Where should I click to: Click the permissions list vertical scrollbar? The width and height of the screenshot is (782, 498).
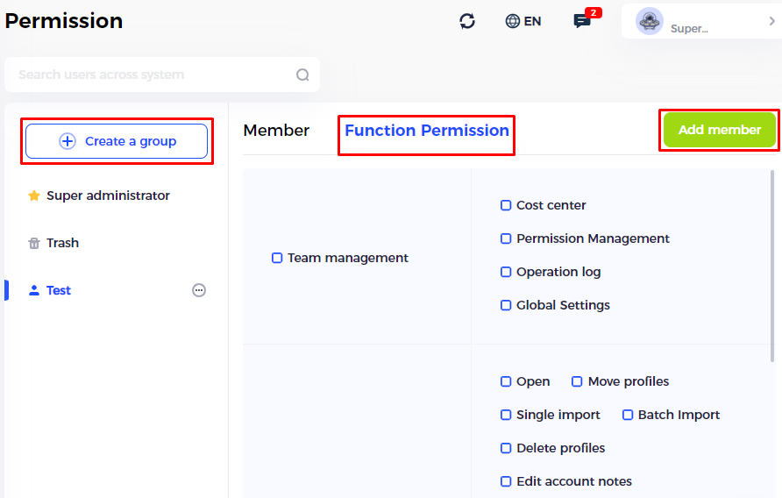coord(772,266)
